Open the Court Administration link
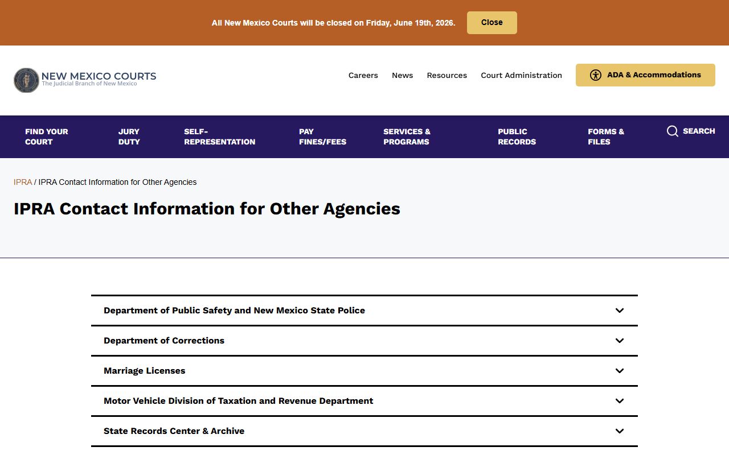 click(x=521, y=75)
